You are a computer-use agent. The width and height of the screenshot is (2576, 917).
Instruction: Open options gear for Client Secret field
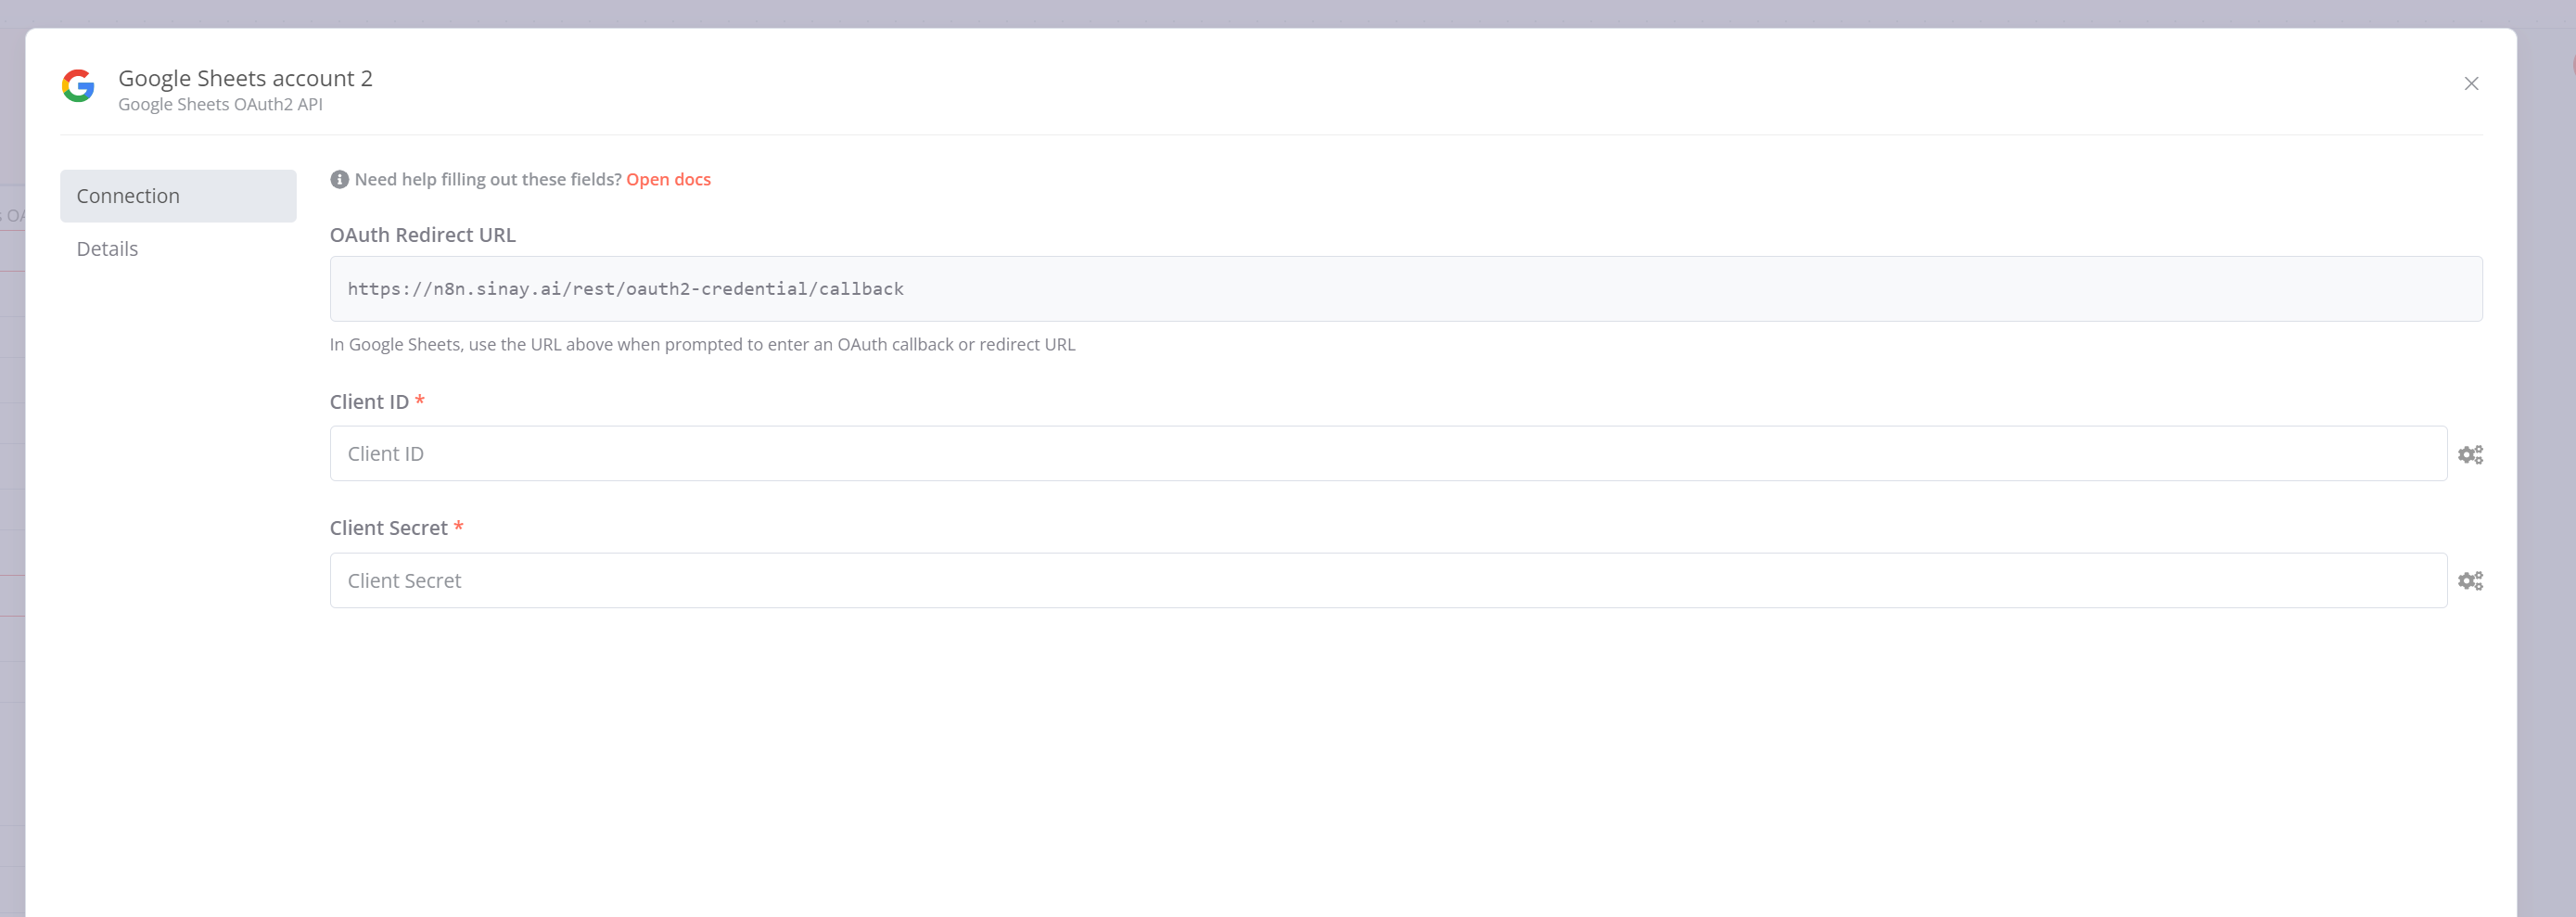[2470, 581]
